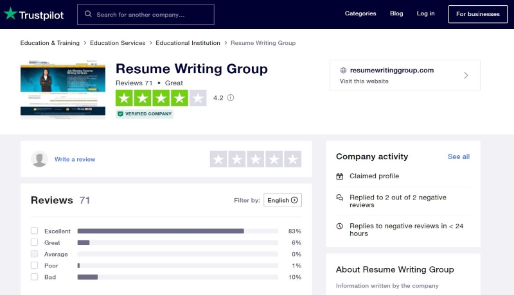Click the chevron arrow on the website card
The height and width of the screenshot is (295, 514).
point(466,76)
